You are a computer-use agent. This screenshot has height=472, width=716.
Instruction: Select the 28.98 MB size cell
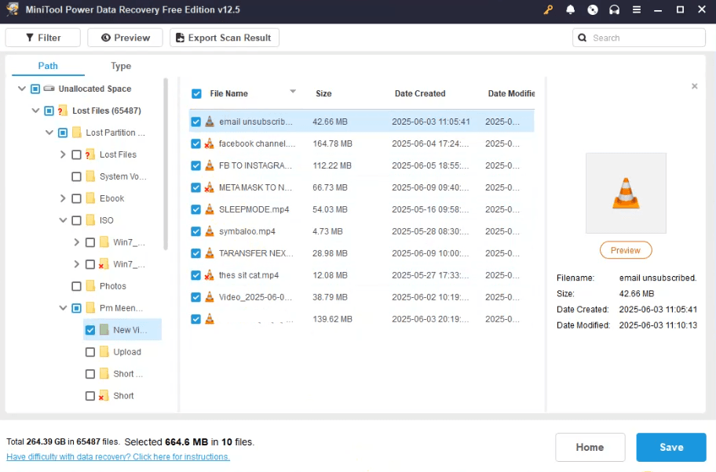330,253
